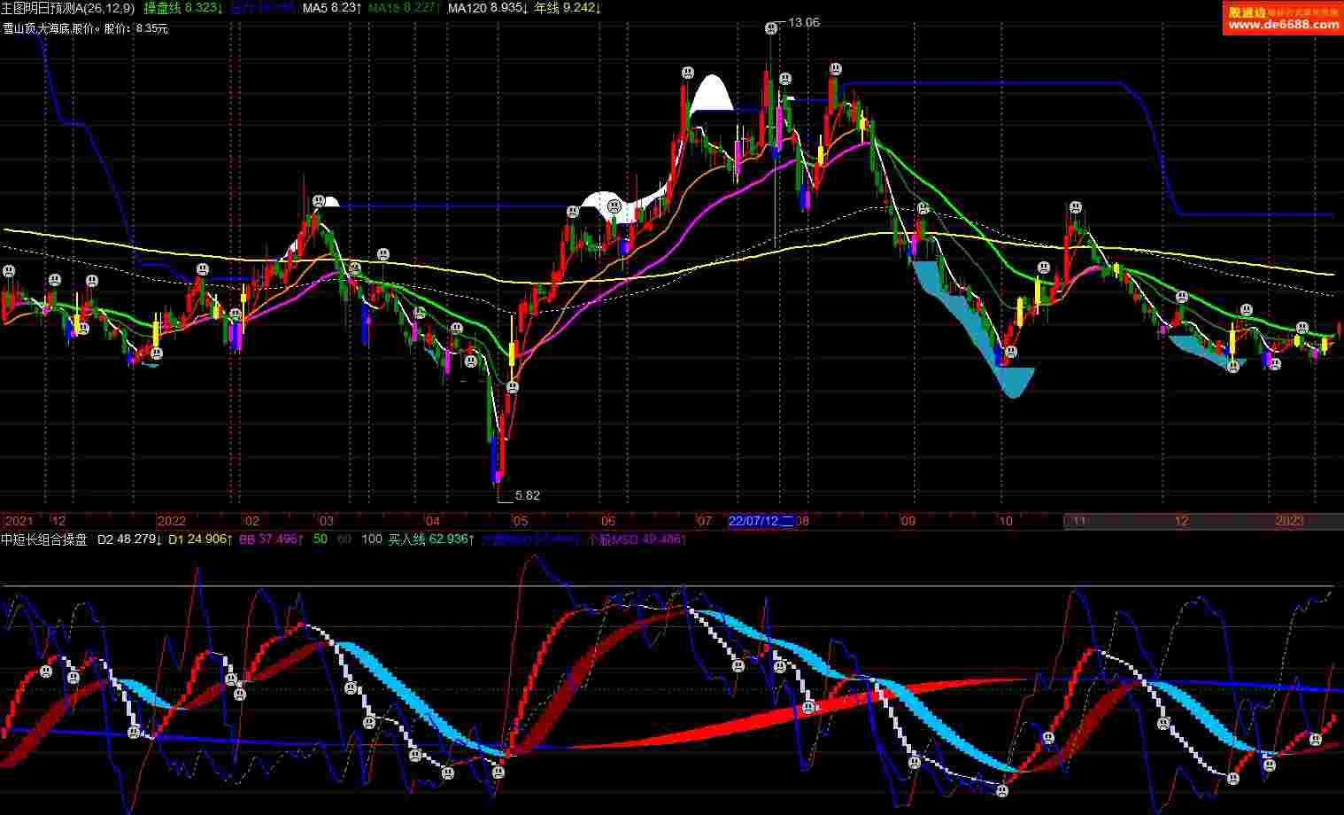The height and width of the screenshot is (815, 1344).
Task: Click the 2023 label on the time axis
Action: click(x=1289, y=521)
